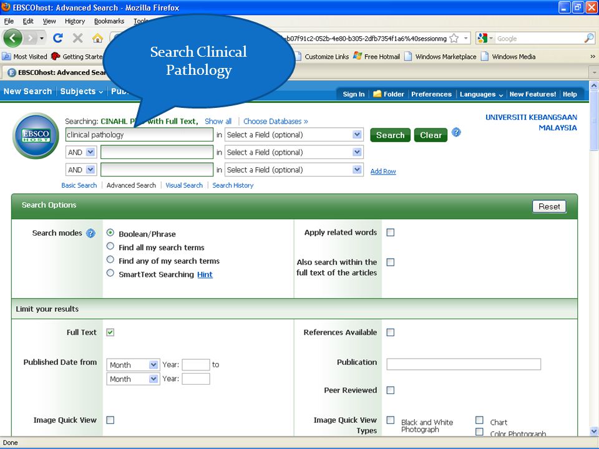Open the View menu
Image resolution: width=599 pixels, height=449 pixels.
[49, 21]
